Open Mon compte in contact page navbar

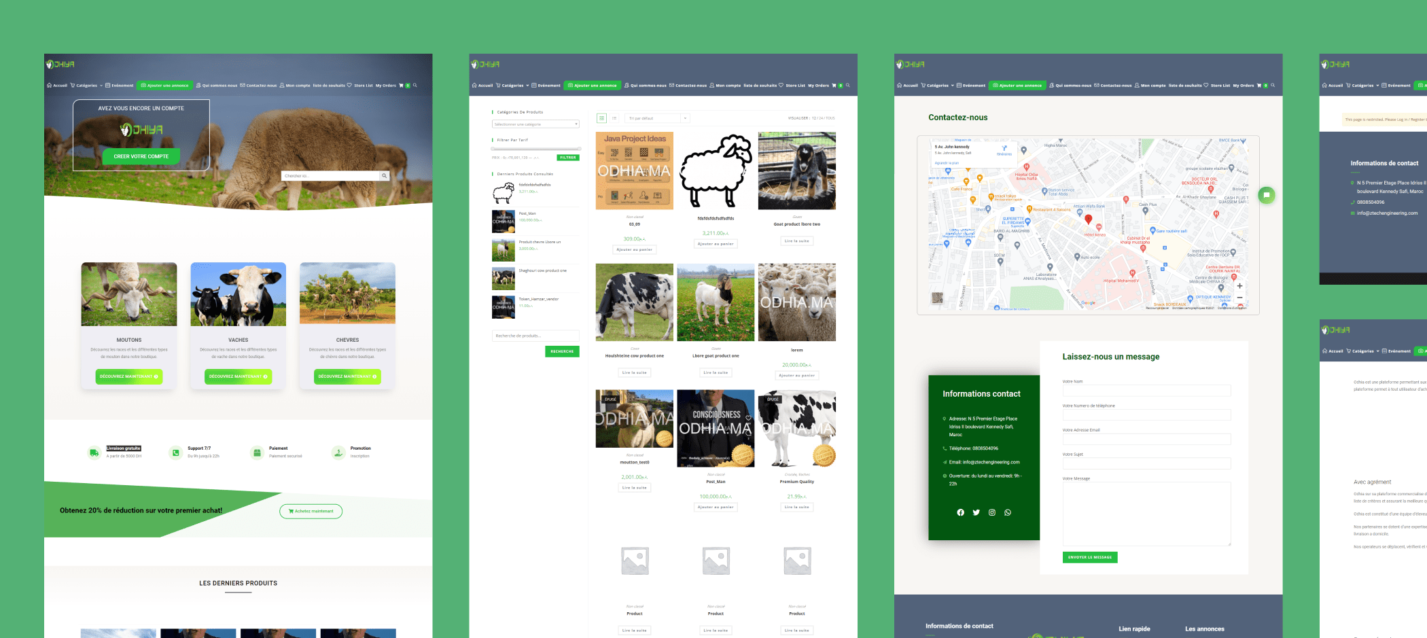point(1150,86)
